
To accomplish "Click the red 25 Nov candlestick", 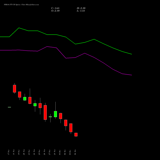I will 40,106.
